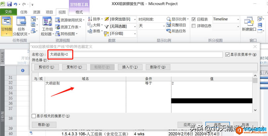
Task: Select the 视图 tab
Action: [x=62, y=12]
